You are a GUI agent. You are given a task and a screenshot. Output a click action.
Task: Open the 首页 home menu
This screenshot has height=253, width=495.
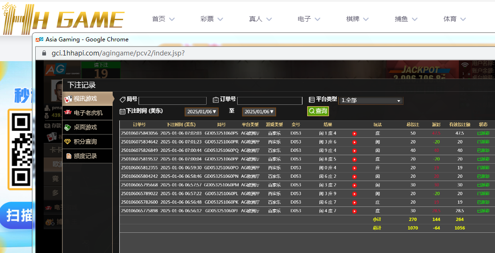tap(162, 19)
